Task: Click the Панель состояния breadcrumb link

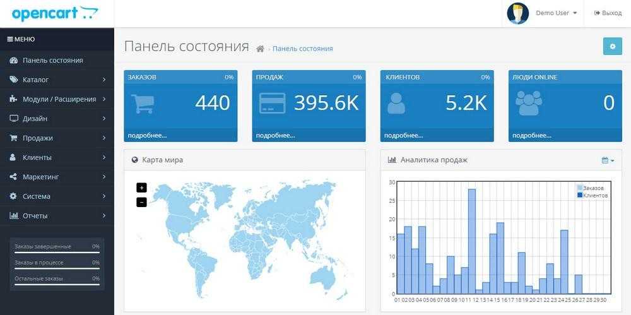Action: 302,49
